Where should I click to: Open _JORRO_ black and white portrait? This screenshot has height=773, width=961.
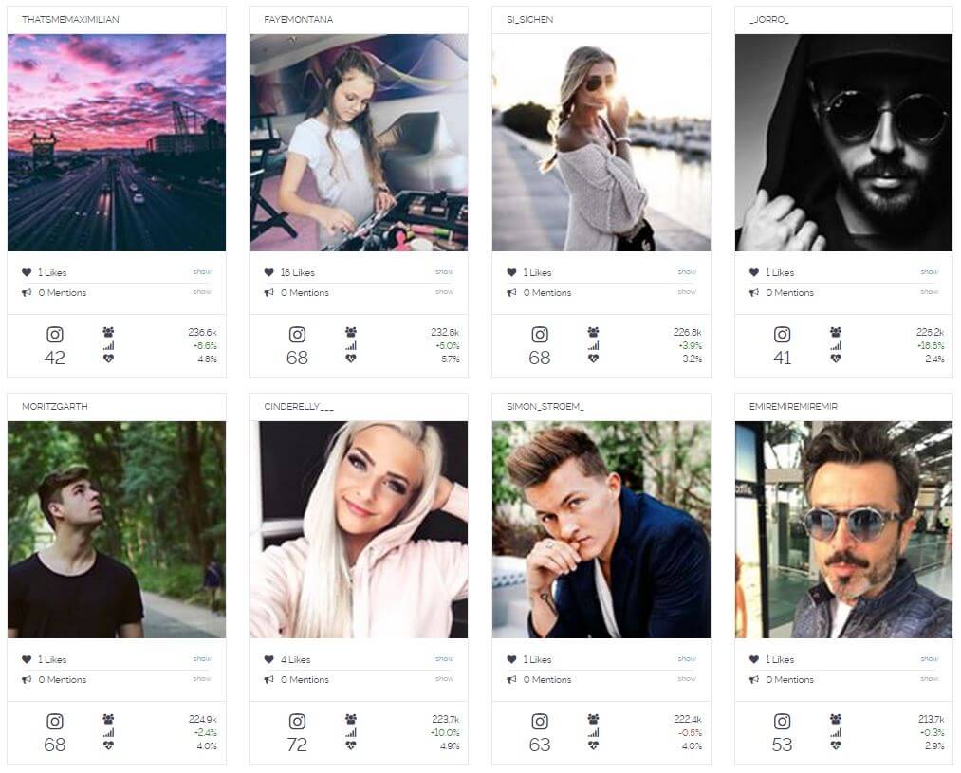pyautogui.click(x=844, y=142)
